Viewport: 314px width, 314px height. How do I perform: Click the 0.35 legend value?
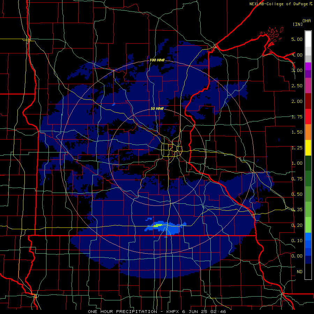click(297, 210)
